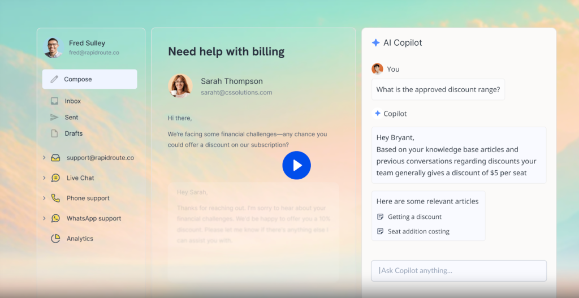Click the Live Chat bubble icon

[55, 178]
